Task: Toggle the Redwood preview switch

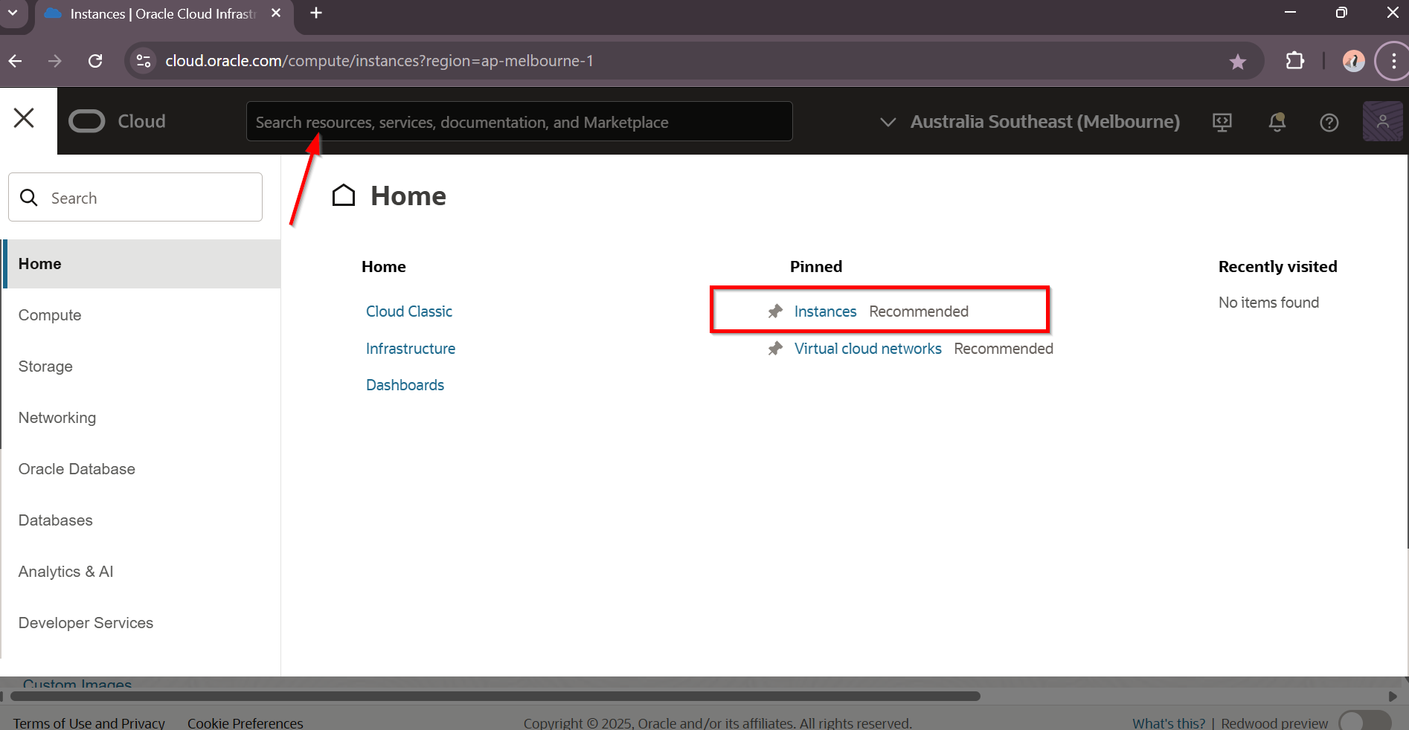Action: click(1364, 722)
